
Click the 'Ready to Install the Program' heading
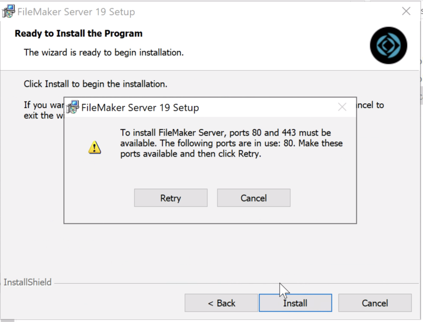click(x=78, y=33)
